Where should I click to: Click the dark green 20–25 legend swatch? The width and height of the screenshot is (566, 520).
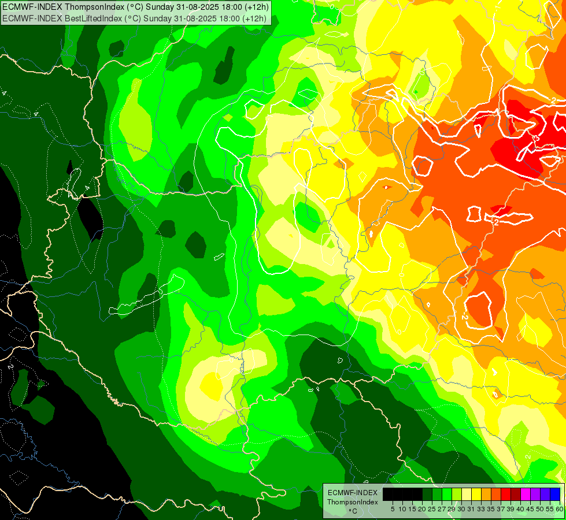tap(427, 494)
